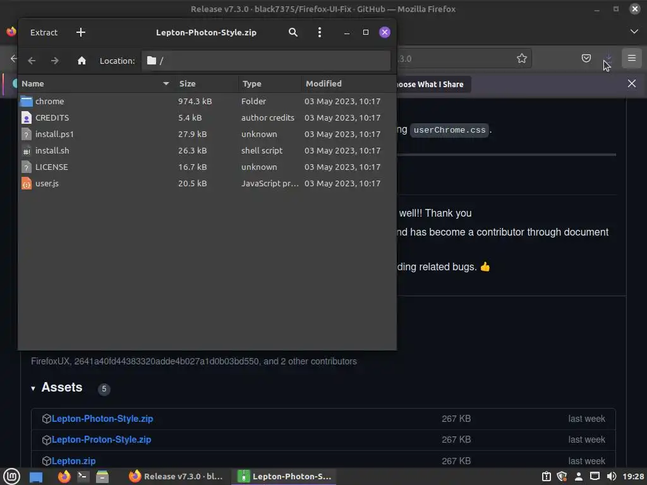Download Lepton.zip asset link
Viewport: 647px width, 485px height.
pos(74,460)
